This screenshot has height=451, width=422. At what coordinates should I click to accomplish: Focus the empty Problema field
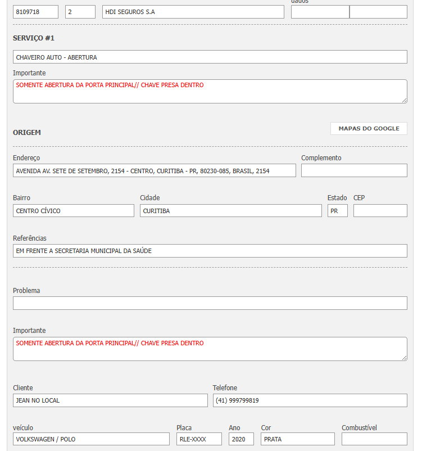point(210,303)
